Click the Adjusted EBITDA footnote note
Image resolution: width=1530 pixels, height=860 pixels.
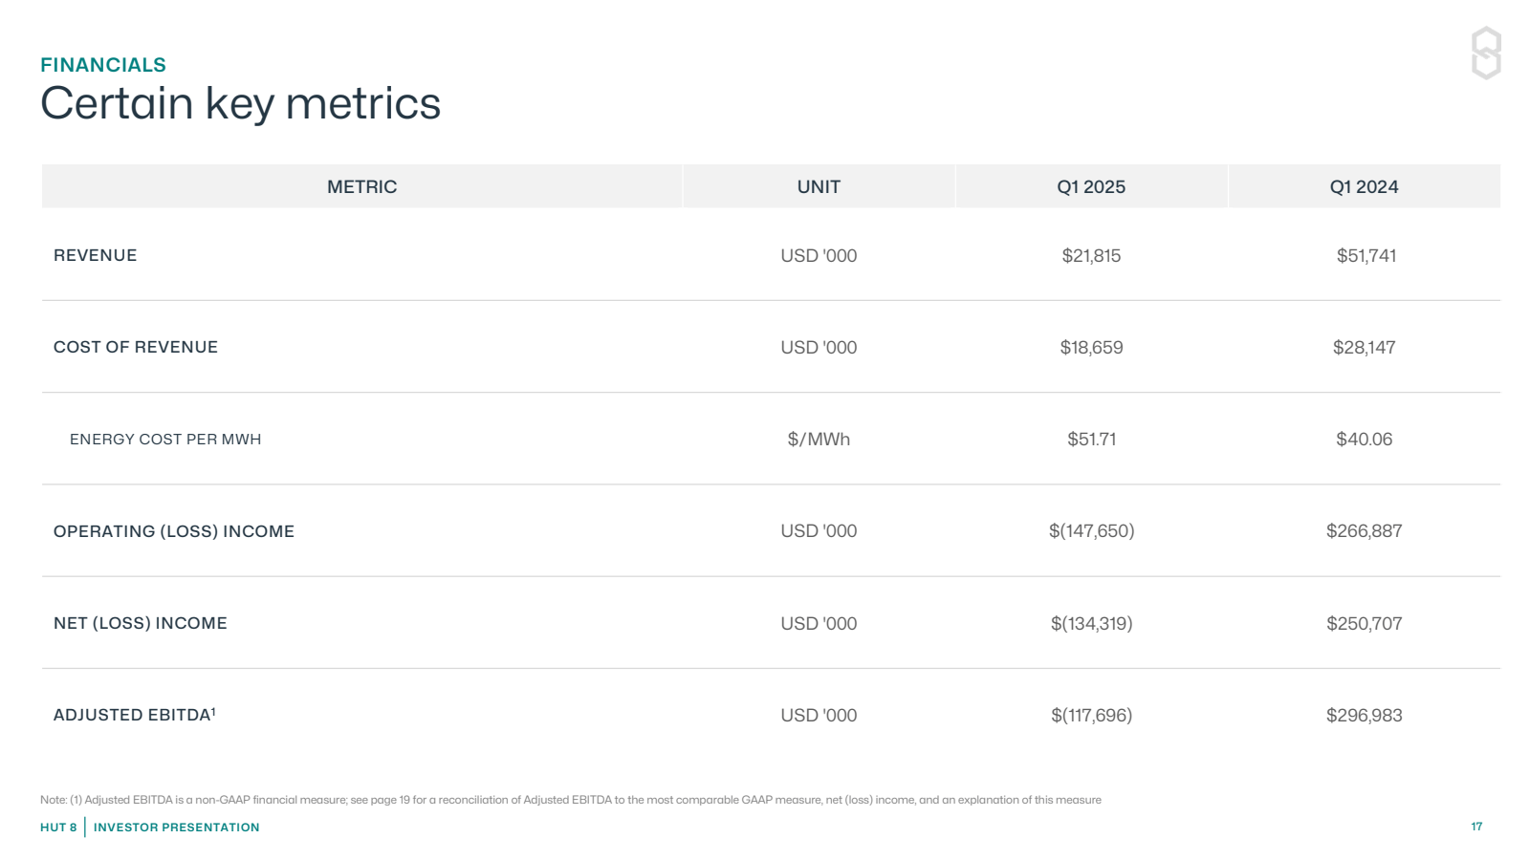(571, 800)
